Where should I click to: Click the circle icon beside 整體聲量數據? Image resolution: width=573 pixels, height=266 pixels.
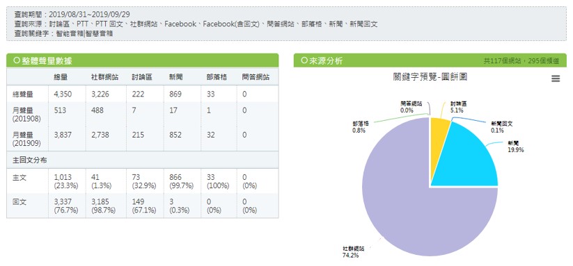tap(16, 60)
